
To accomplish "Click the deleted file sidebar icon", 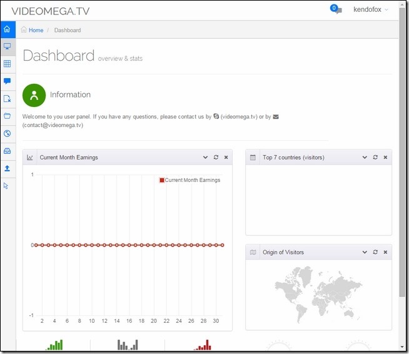I will coord(7,99).
